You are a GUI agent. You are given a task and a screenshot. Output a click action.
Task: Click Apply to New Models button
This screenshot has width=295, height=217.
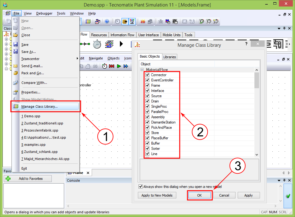(x=157, y=195)
